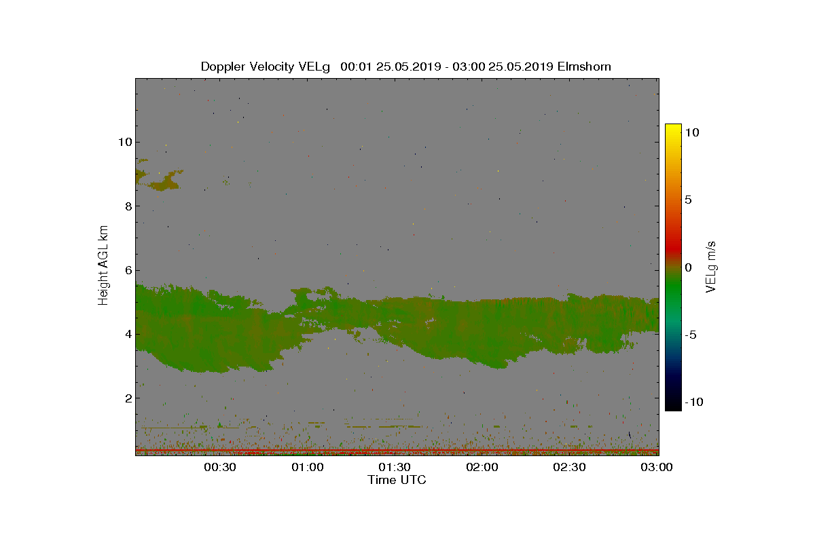Click the colorbar tick label 0

[x=688, y=267]
